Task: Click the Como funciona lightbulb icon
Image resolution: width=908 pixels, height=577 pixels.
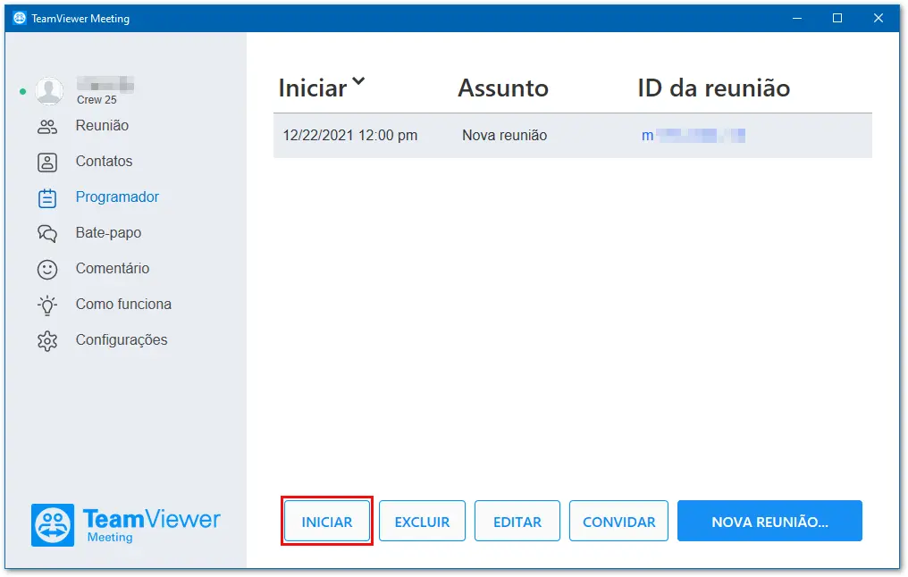Action: click(x=46, y=305)
